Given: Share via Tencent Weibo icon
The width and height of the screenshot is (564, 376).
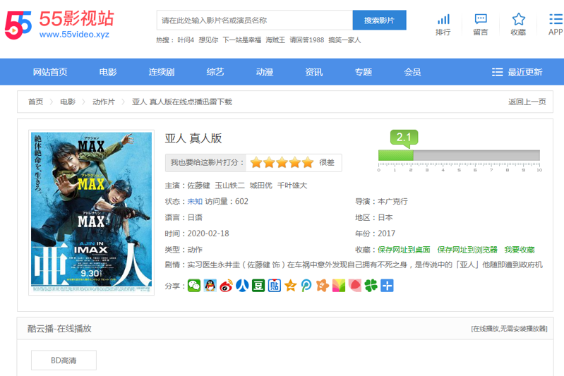Looking at the screenshot, I should coord(306,286).
